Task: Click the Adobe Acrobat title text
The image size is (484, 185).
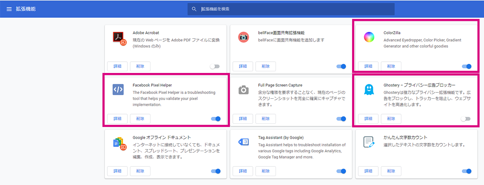Action: [x=146, y=33]
